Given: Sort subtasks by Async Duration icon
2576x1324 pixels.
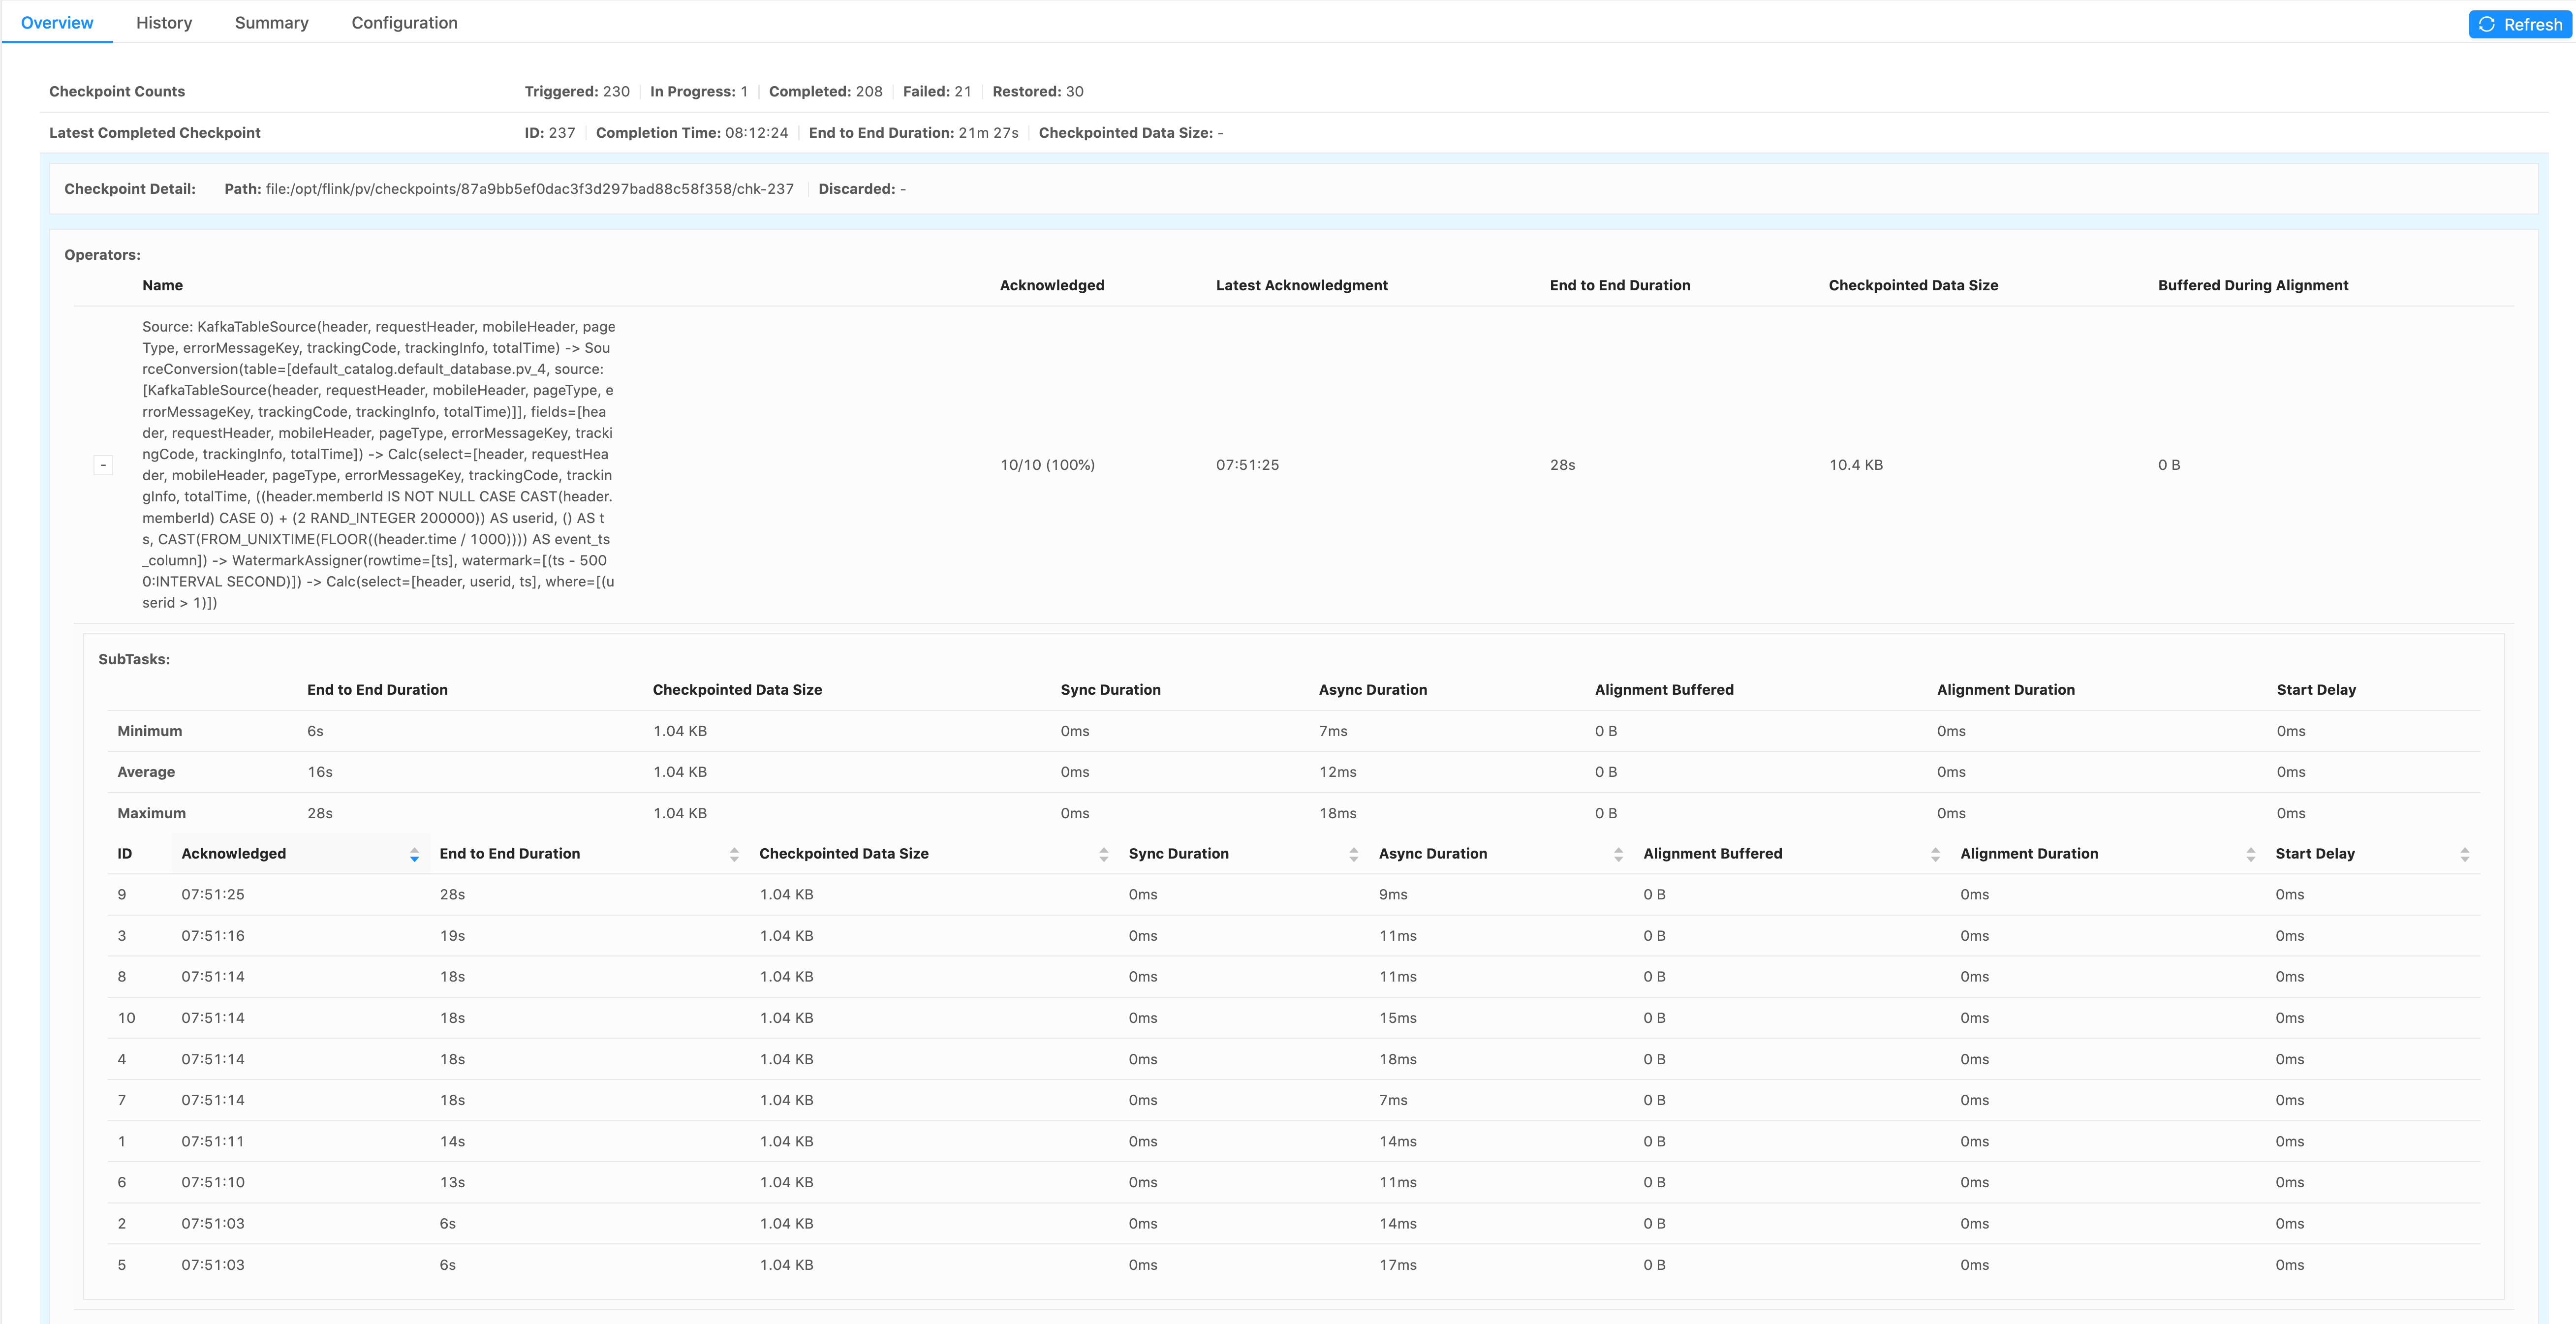Looking at the screenshot, I should (1618, 854).
